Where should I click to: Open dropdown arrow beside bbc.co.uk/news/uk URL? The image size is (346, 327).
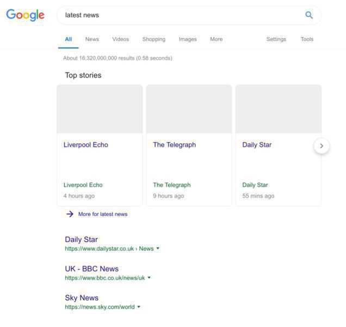[149, 278]
